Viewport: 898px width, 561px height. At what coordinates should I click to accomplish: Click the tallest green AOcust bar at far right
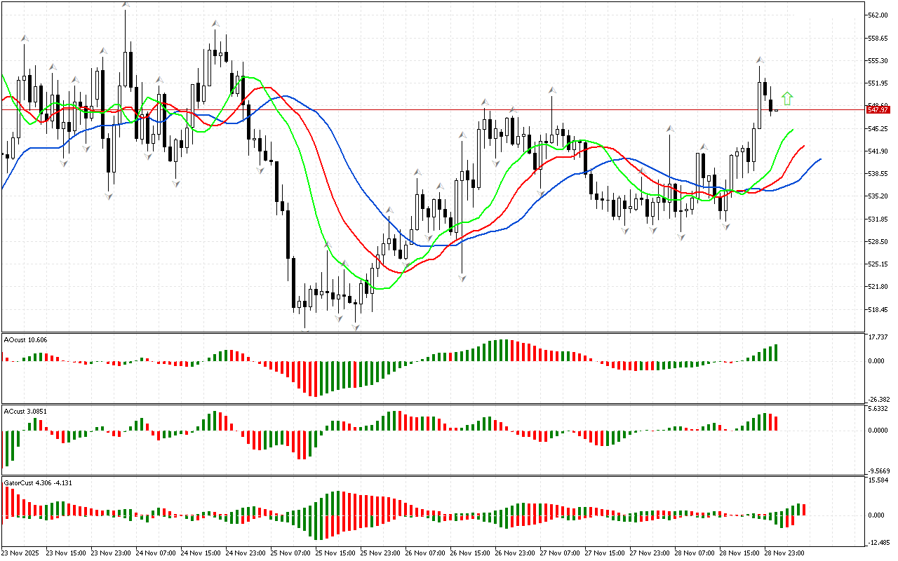(776, 353)
